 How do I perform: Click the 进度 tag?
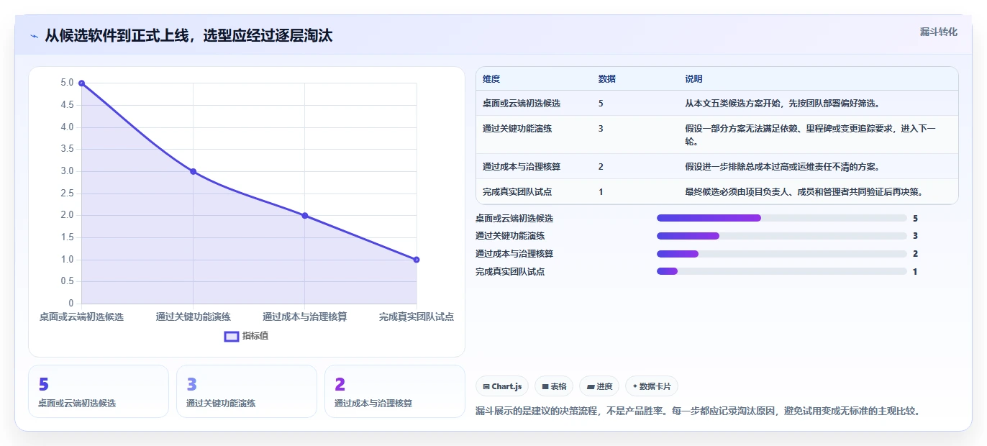pyautogui.click(x=599, y=386)
